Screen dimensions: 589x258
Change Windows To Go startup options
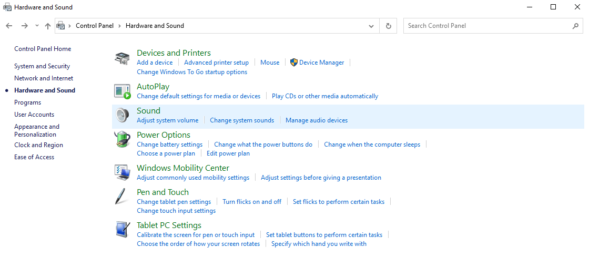pos(192,72)
